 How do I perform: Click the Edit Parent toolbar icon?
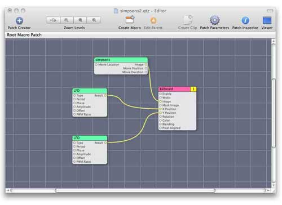pyautogui.click(x=153, y=20)
